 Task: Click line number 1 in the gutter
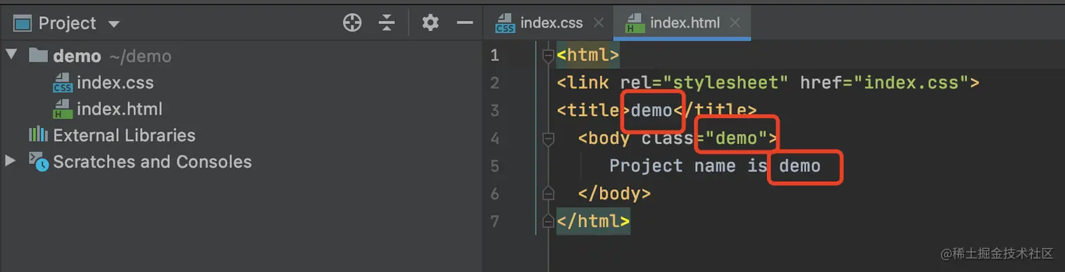coord(494,55)
